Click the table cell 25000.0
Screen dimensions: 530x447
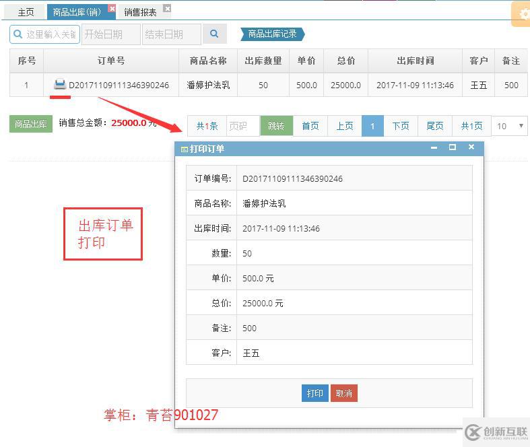[345, 85]
